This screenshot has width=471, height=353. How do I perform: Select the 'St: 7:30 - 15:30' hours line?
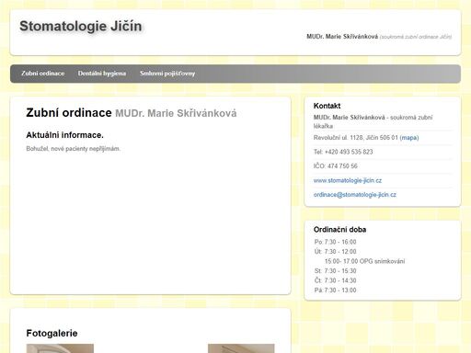coord(335,271)
